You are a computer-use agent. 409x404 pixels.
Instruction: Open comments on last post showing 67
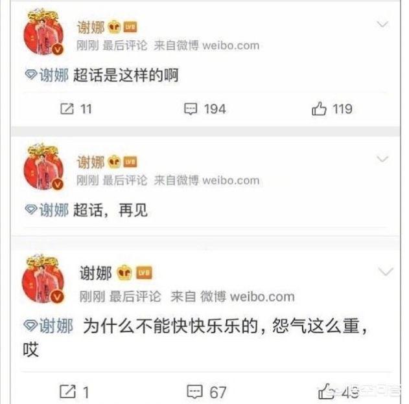click(194, 392)
